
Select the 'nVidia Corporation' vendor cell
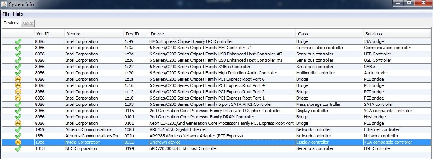94,142
